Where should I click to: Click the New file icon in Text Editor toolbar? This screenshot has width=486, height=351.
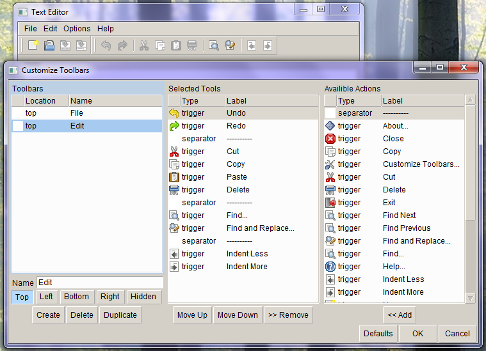coord(33,45)
